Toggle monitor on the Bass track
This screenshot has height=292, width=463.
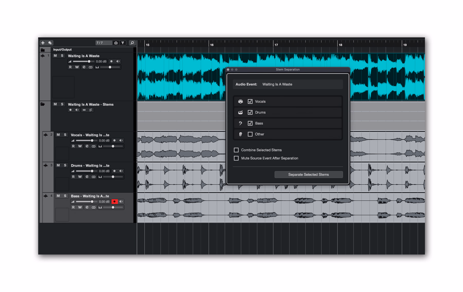(x=121, y=202)
